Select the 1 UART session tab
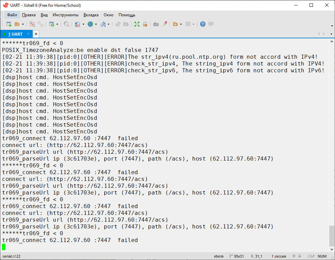This screenshot has height=260, width=335. click(x=15, y=34)
